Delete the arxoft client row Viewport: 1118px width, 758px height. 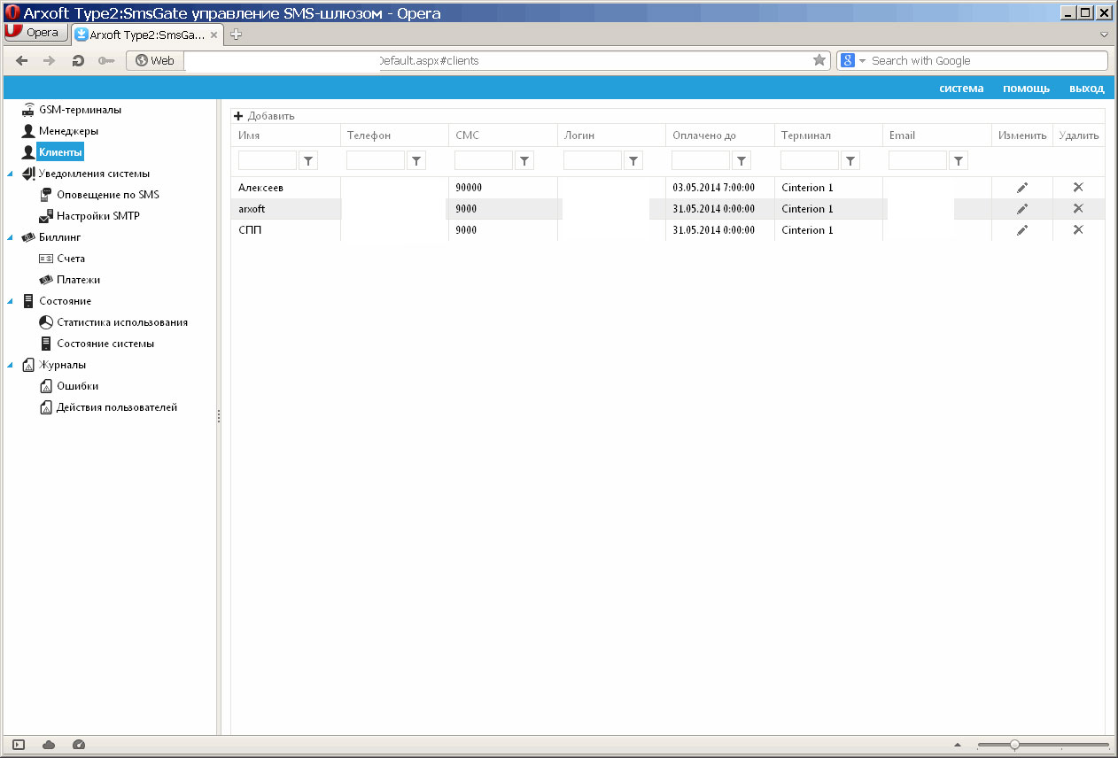point(1078,209)
